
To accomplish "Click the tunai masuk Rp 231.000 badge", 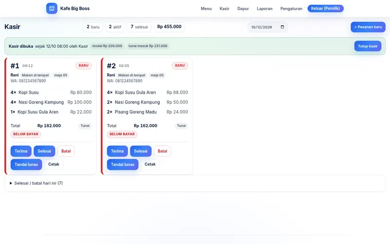I will pyautogui.click(x=148, y=46).
